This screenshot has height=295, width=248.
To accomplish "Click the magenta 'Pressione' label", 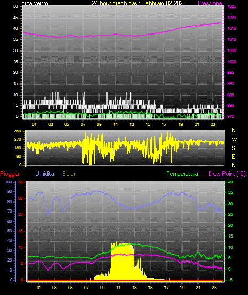I will [210, 3].
